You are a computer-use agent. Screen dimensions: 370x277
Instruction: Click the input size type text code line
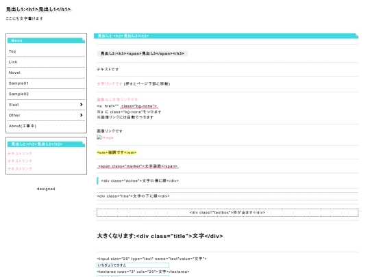pyautogui.click(x=151, y=259)
